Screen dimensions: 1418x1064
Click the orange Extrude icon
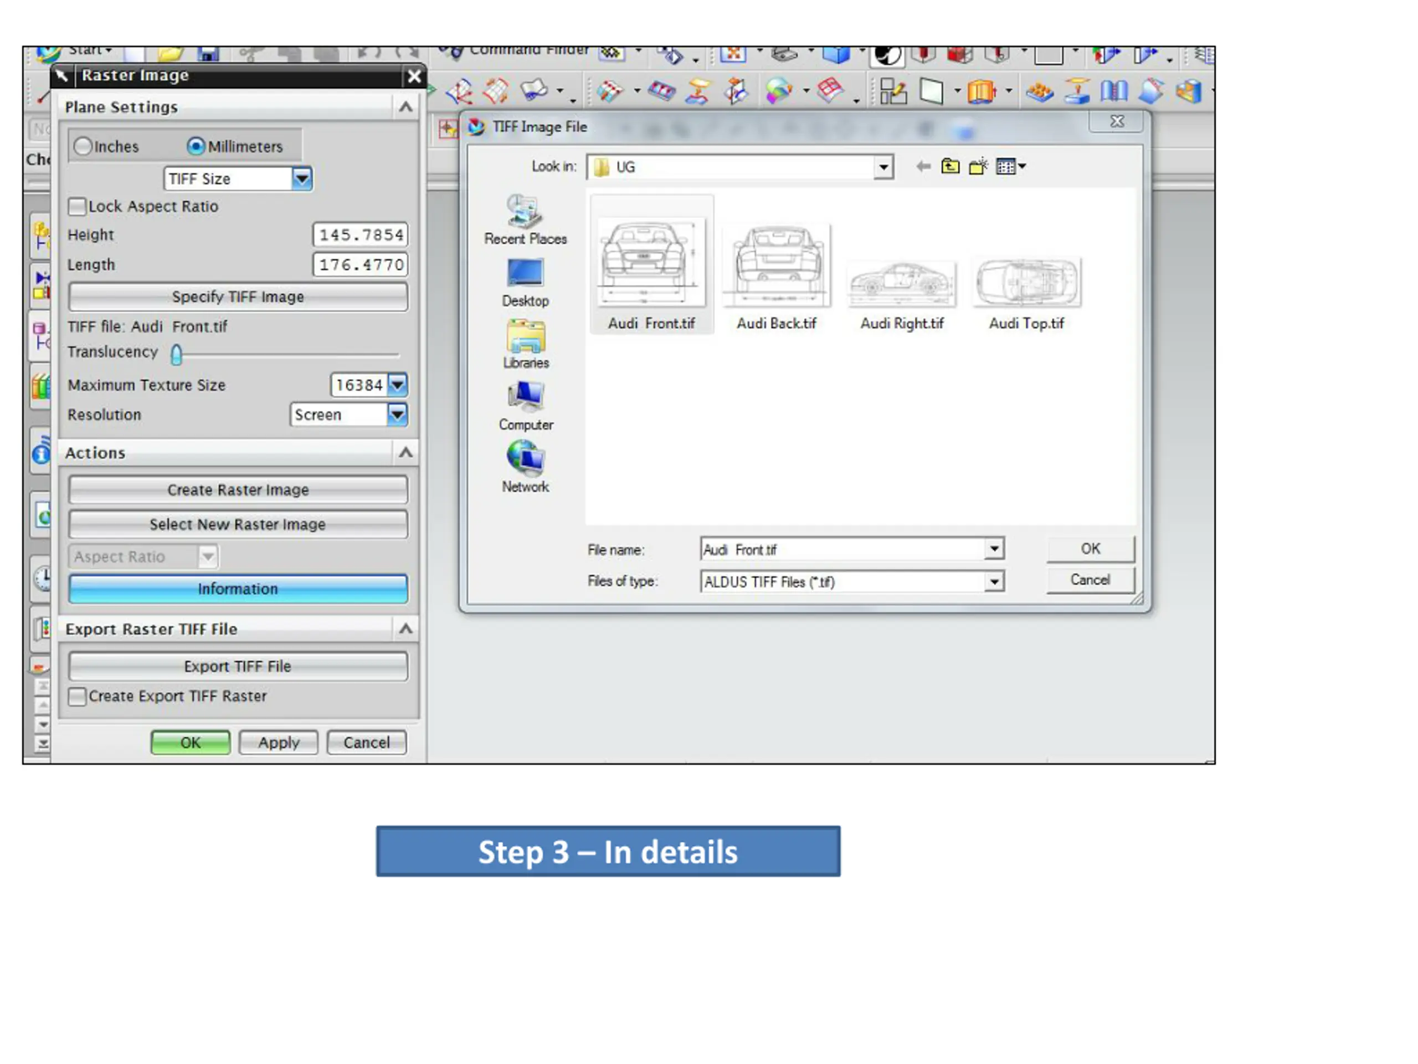982,91
